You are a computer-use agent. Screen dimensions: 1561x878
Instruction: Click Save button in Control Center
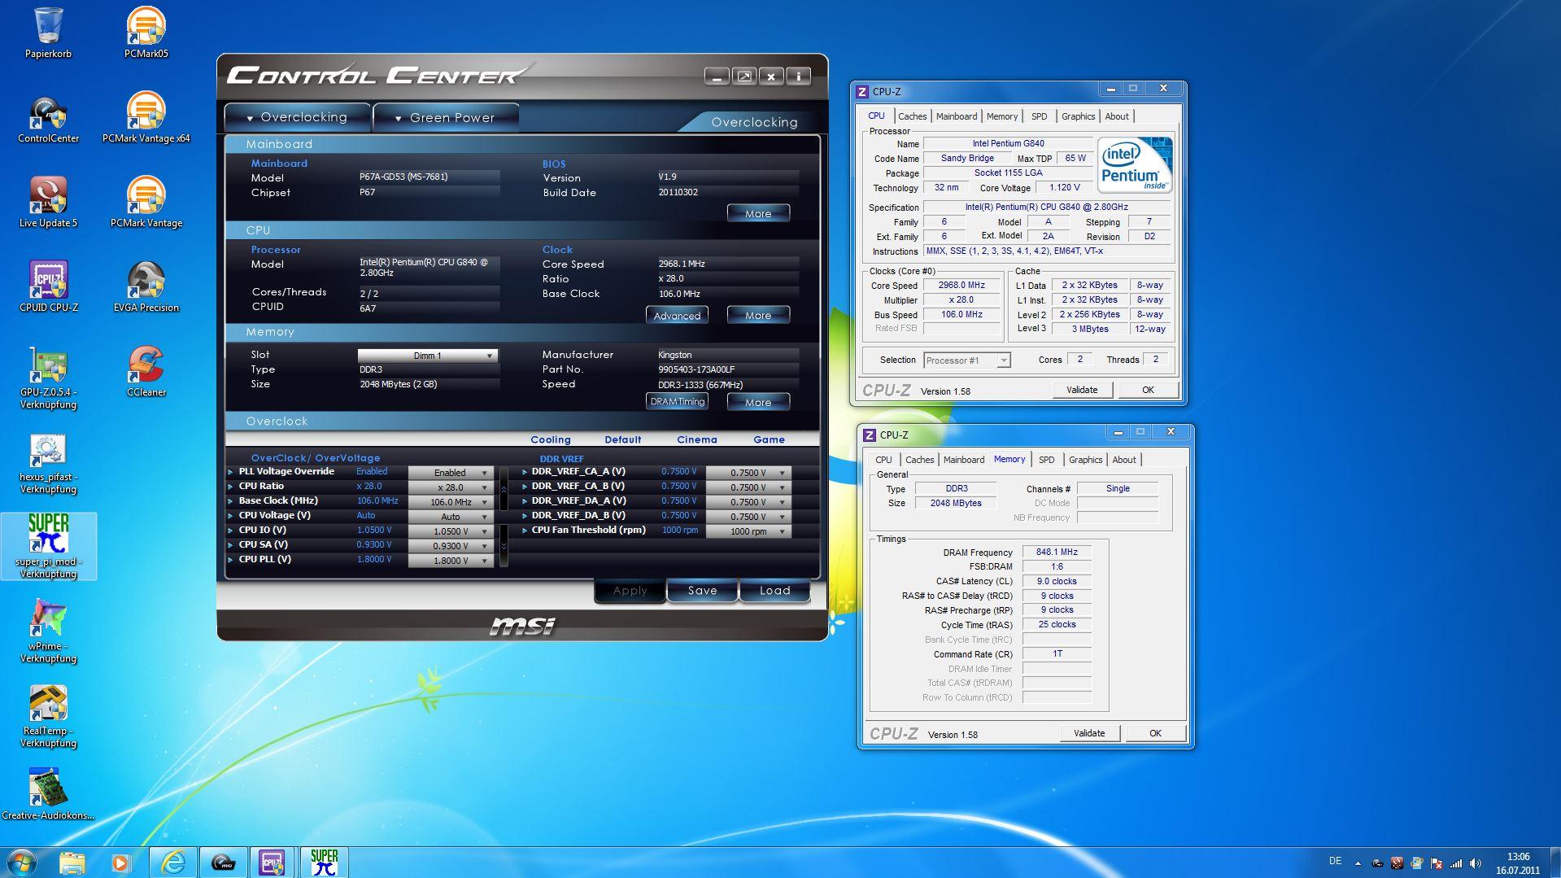point(702,591)
